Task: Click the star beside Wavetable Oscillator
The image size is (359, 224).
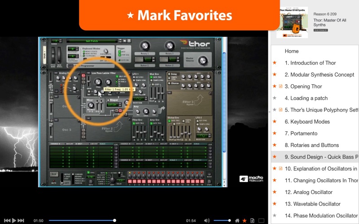Action: pyautogui.click(x=275, y=204)
